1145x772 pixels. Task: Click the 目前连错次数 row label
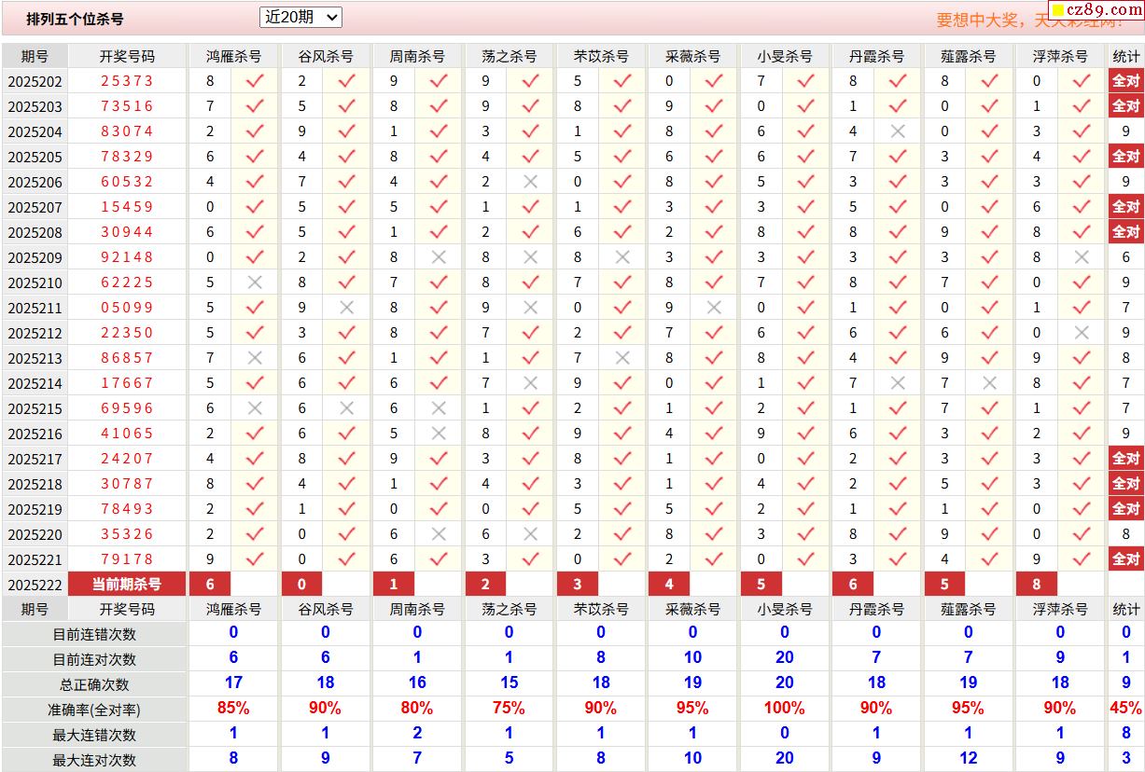coord(94,634)
